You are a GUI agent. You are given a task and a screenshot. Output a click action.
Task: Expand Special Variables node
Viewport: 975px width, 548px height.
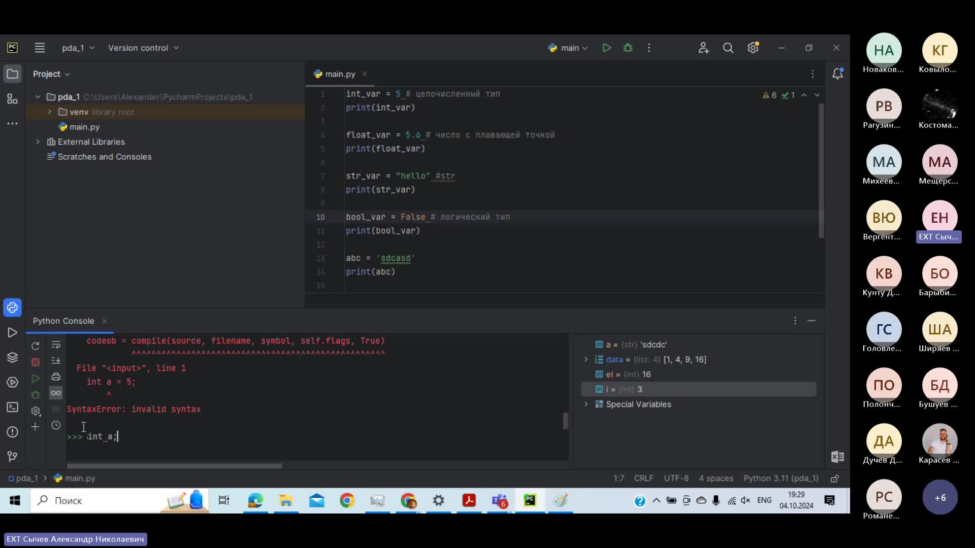tap(586, 404)
